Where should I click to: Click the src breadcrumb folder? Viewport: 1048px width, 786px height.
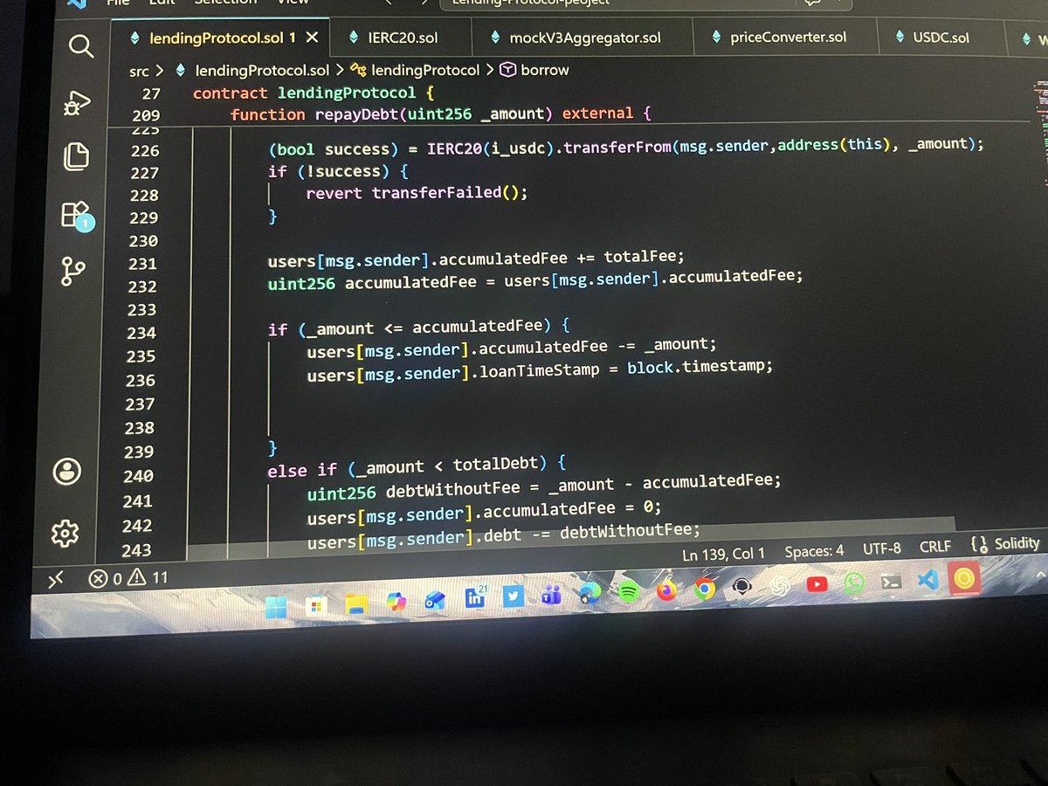(x=140, y=70)
